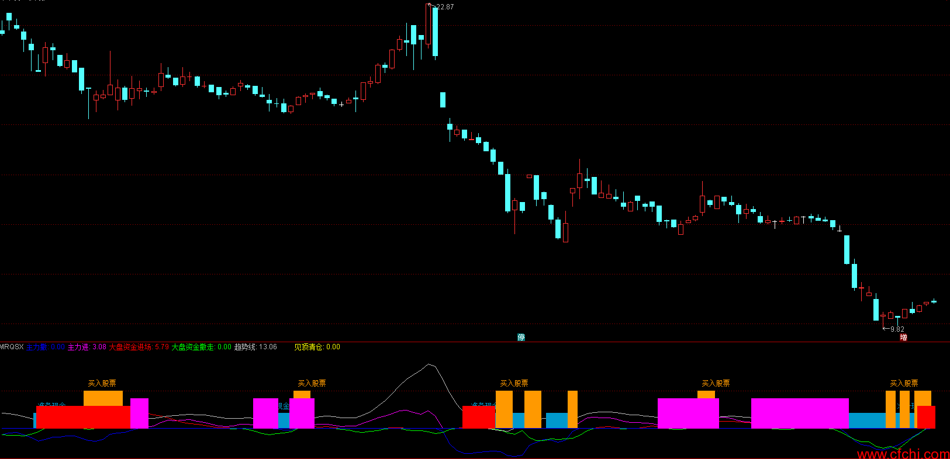Viewport: 950px width, 459px height.
Task: Click the candlestick at the 22.87 peak
Action: click(x=429, y=25)
